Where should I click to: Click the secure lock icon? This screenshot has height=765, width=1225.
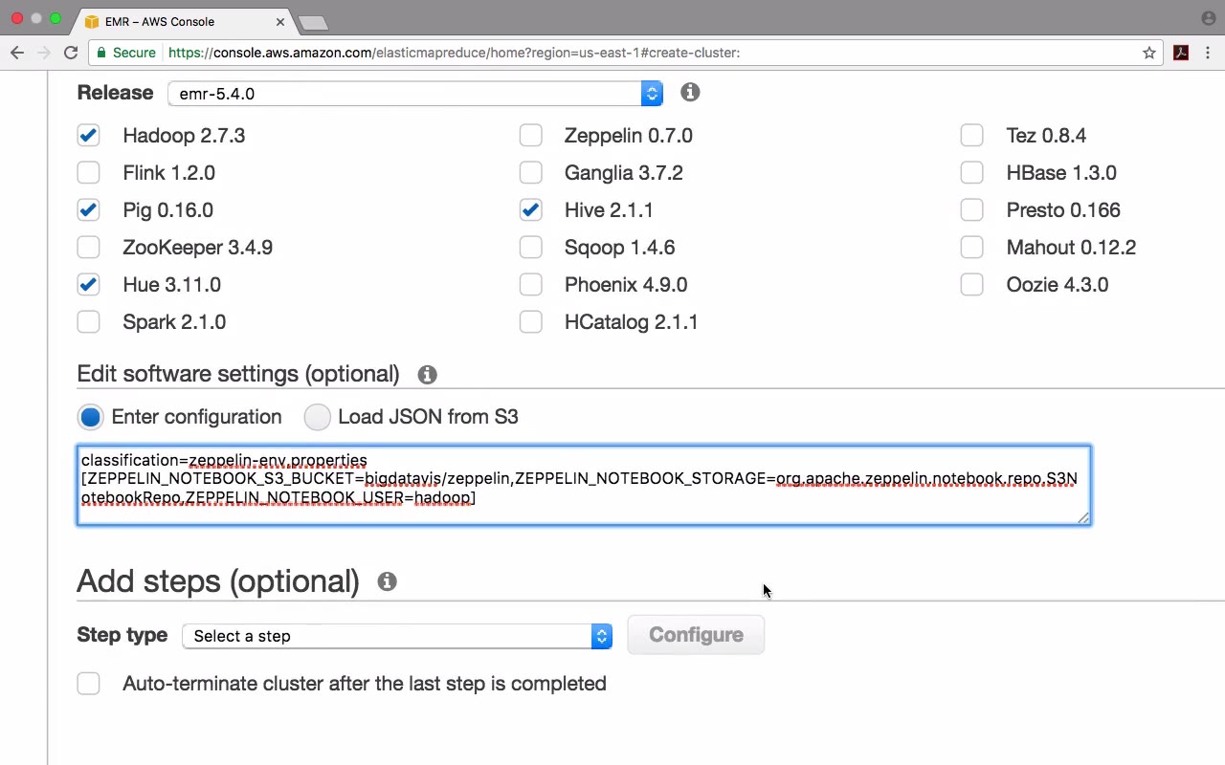[x=100, y=53]
